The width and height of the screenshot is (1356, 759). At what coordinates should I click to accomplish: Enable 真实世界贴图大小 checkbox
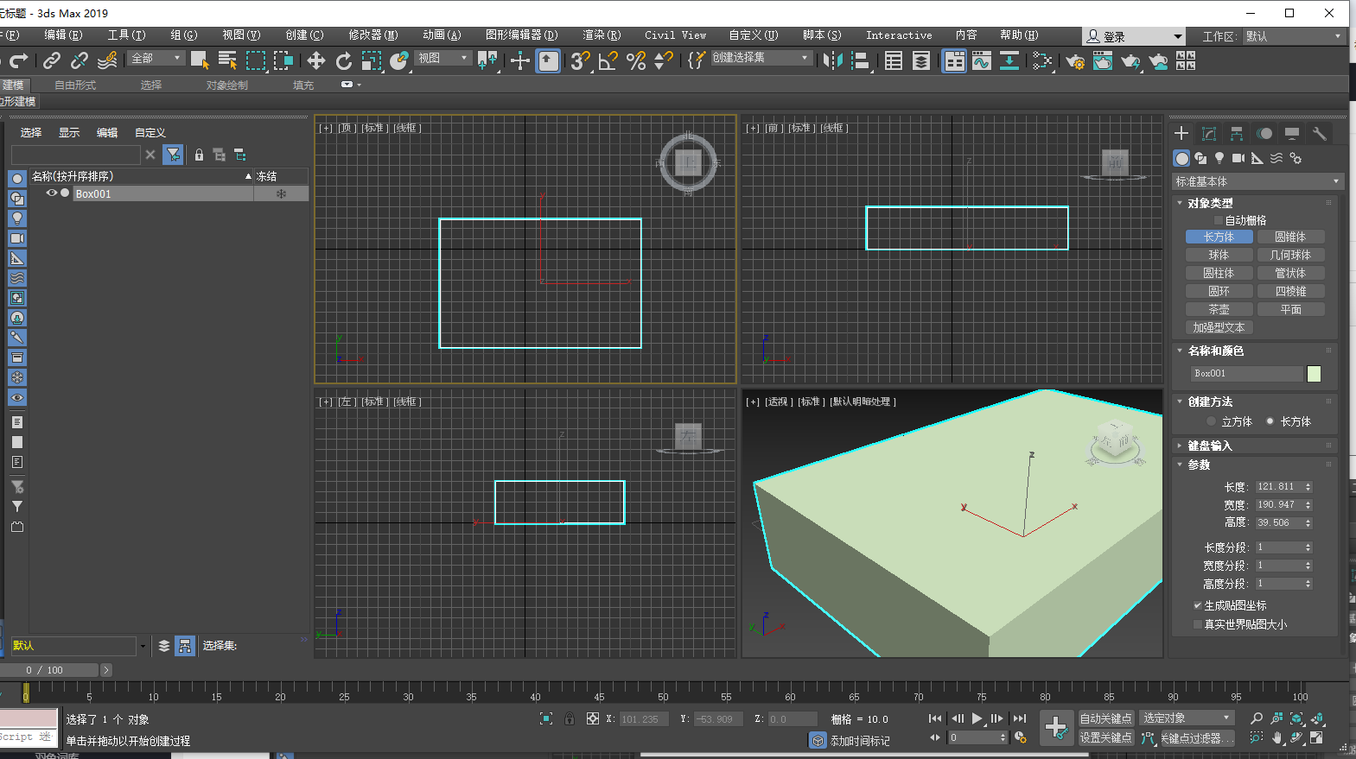(1198, 624)
